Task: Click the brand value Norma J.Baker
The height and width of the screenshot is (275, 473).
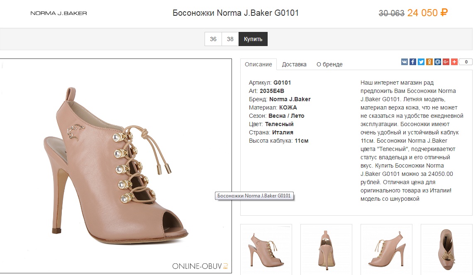Action: click(x=290, y=99)
